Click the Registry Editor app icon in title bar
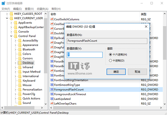The image size is (167, 115). (3, 3)
